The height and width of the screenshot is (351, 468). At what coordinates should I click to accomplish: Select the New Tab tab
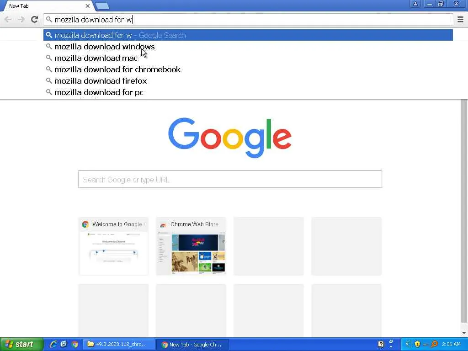click(x=48, y=6)
